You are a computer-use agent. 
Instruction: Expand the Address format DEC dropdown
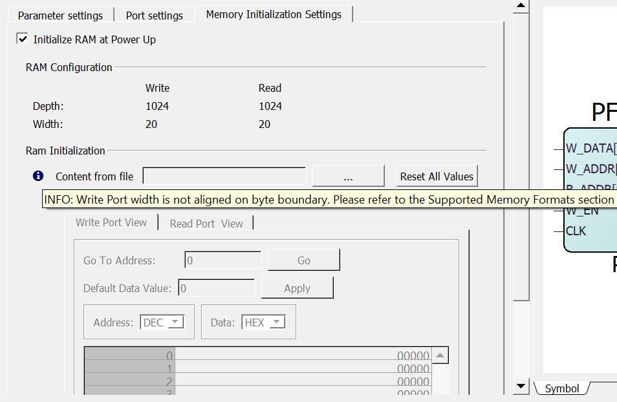(162, 322)
